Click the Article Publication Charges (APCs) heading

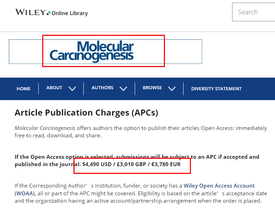(x=86, y=113)
